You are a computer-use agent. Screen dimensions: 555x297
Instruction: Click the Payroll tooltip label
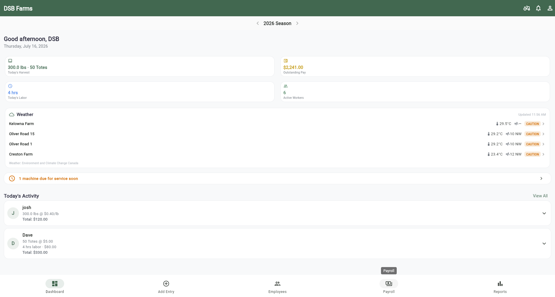tap(389, 271)
